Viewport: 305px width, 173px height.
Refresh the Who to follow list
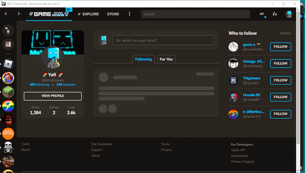click(x=285, y=33)
